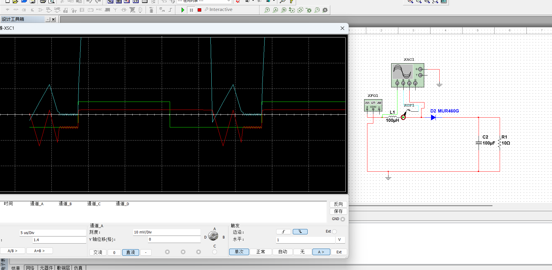Set trigger mode to 正常
This screenshot has height=270, width=552.
(x=261, y=252)
